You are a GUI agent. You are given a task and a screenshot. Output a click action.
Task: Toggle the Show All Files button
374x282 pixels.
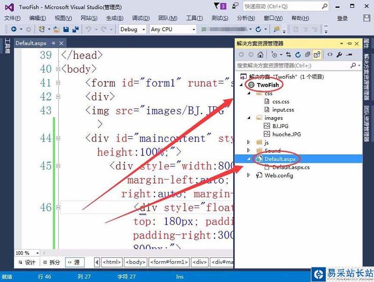(317, 55)
